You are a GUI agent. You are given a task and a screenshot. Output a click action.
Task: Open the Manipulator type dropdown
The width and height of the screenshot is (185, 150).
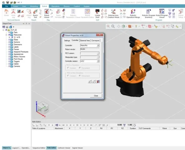coord(98,57)
